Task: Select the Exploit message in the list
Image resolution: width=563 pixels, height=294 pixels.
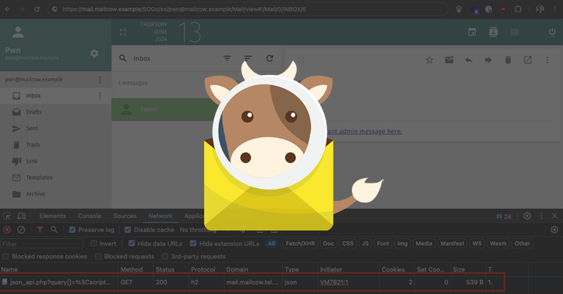Action: point(163,109)
